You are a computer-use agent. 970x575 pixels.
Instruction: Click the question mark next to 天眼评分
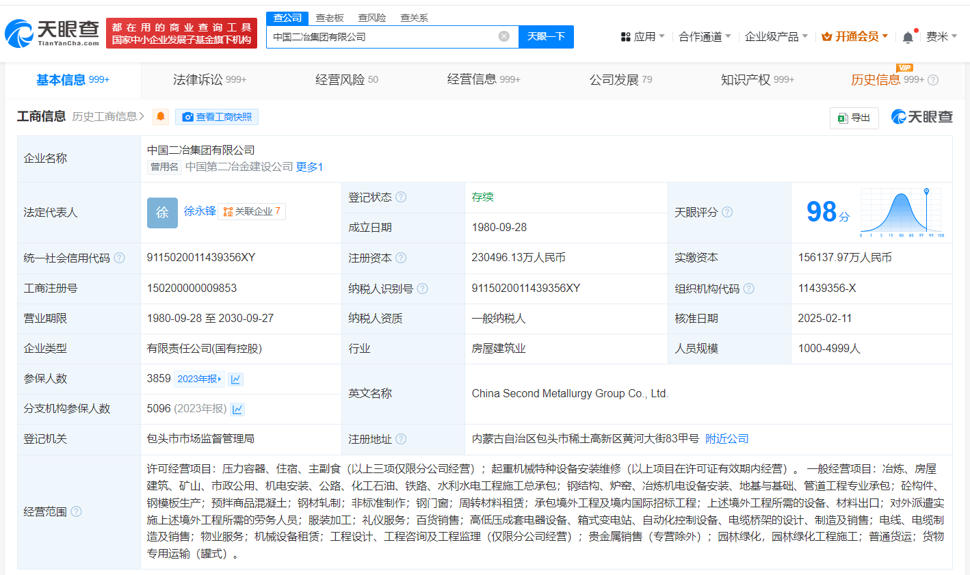click(727, 212)
